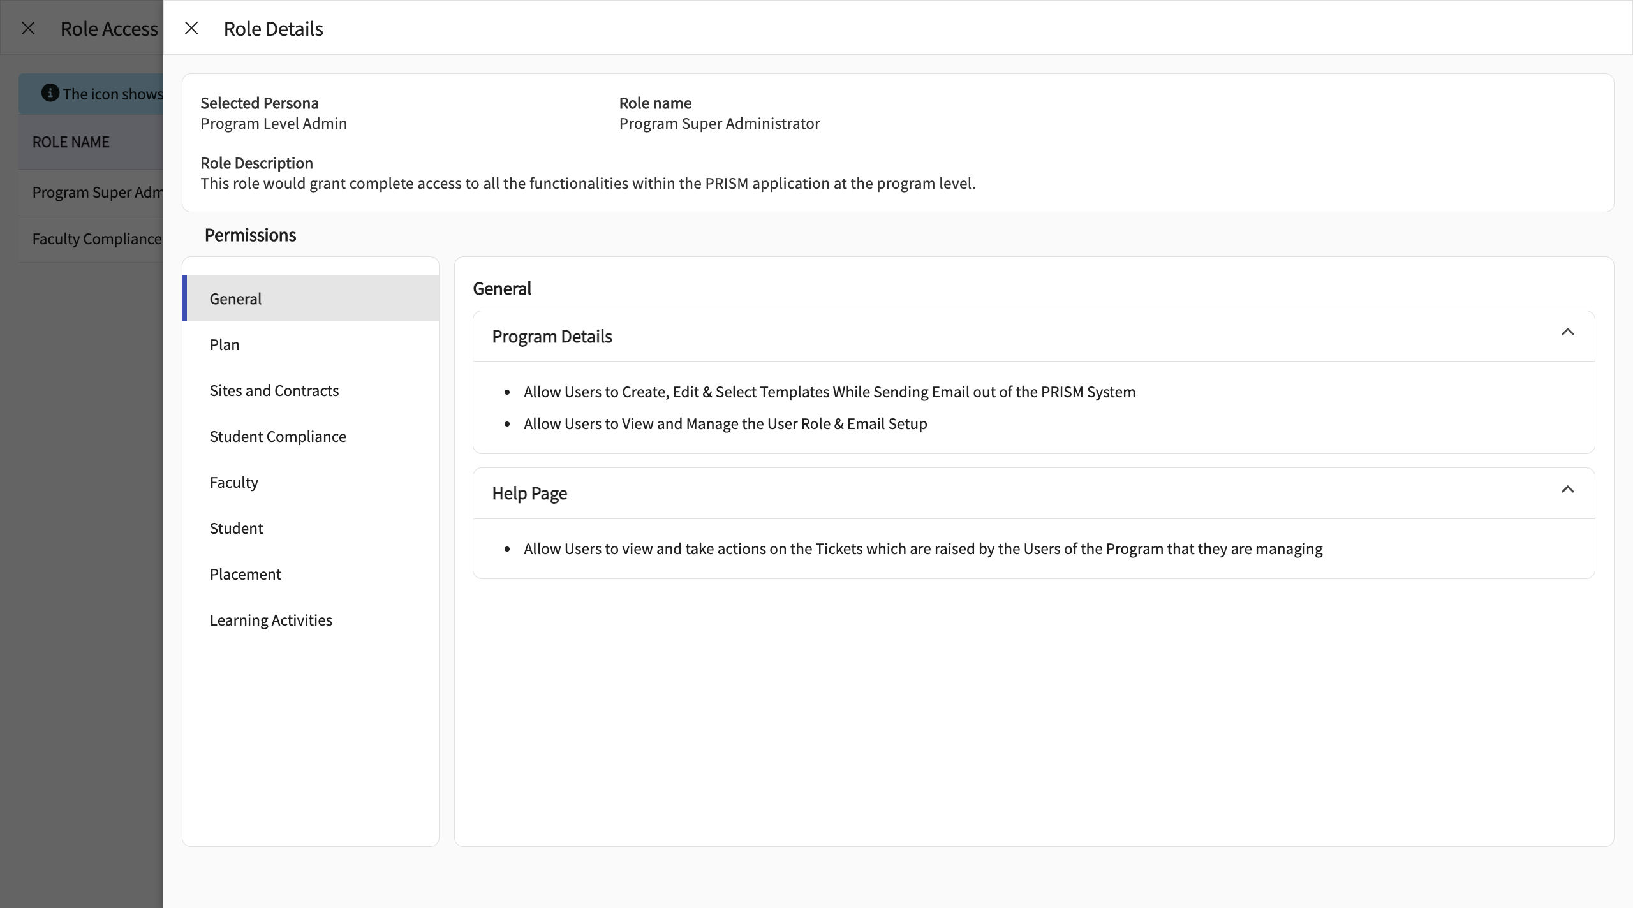This screenshot has height=908, width=1633.
Task: Click permission about Tickets raised by Users
Action: coord(923,548)
